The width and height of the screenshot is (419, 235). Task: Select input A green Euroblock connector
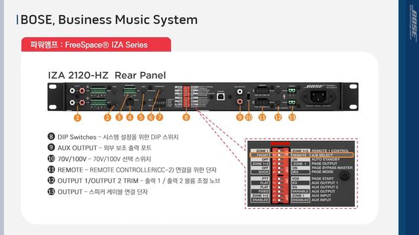[98, 91]
